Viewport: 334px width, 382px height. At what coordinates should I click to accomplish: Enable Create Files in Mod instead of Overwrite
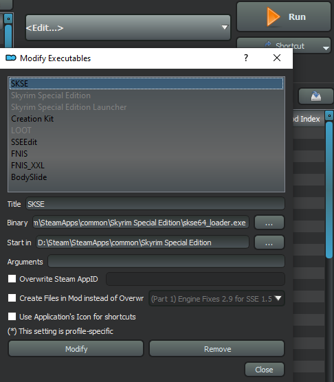click(12, 298)
